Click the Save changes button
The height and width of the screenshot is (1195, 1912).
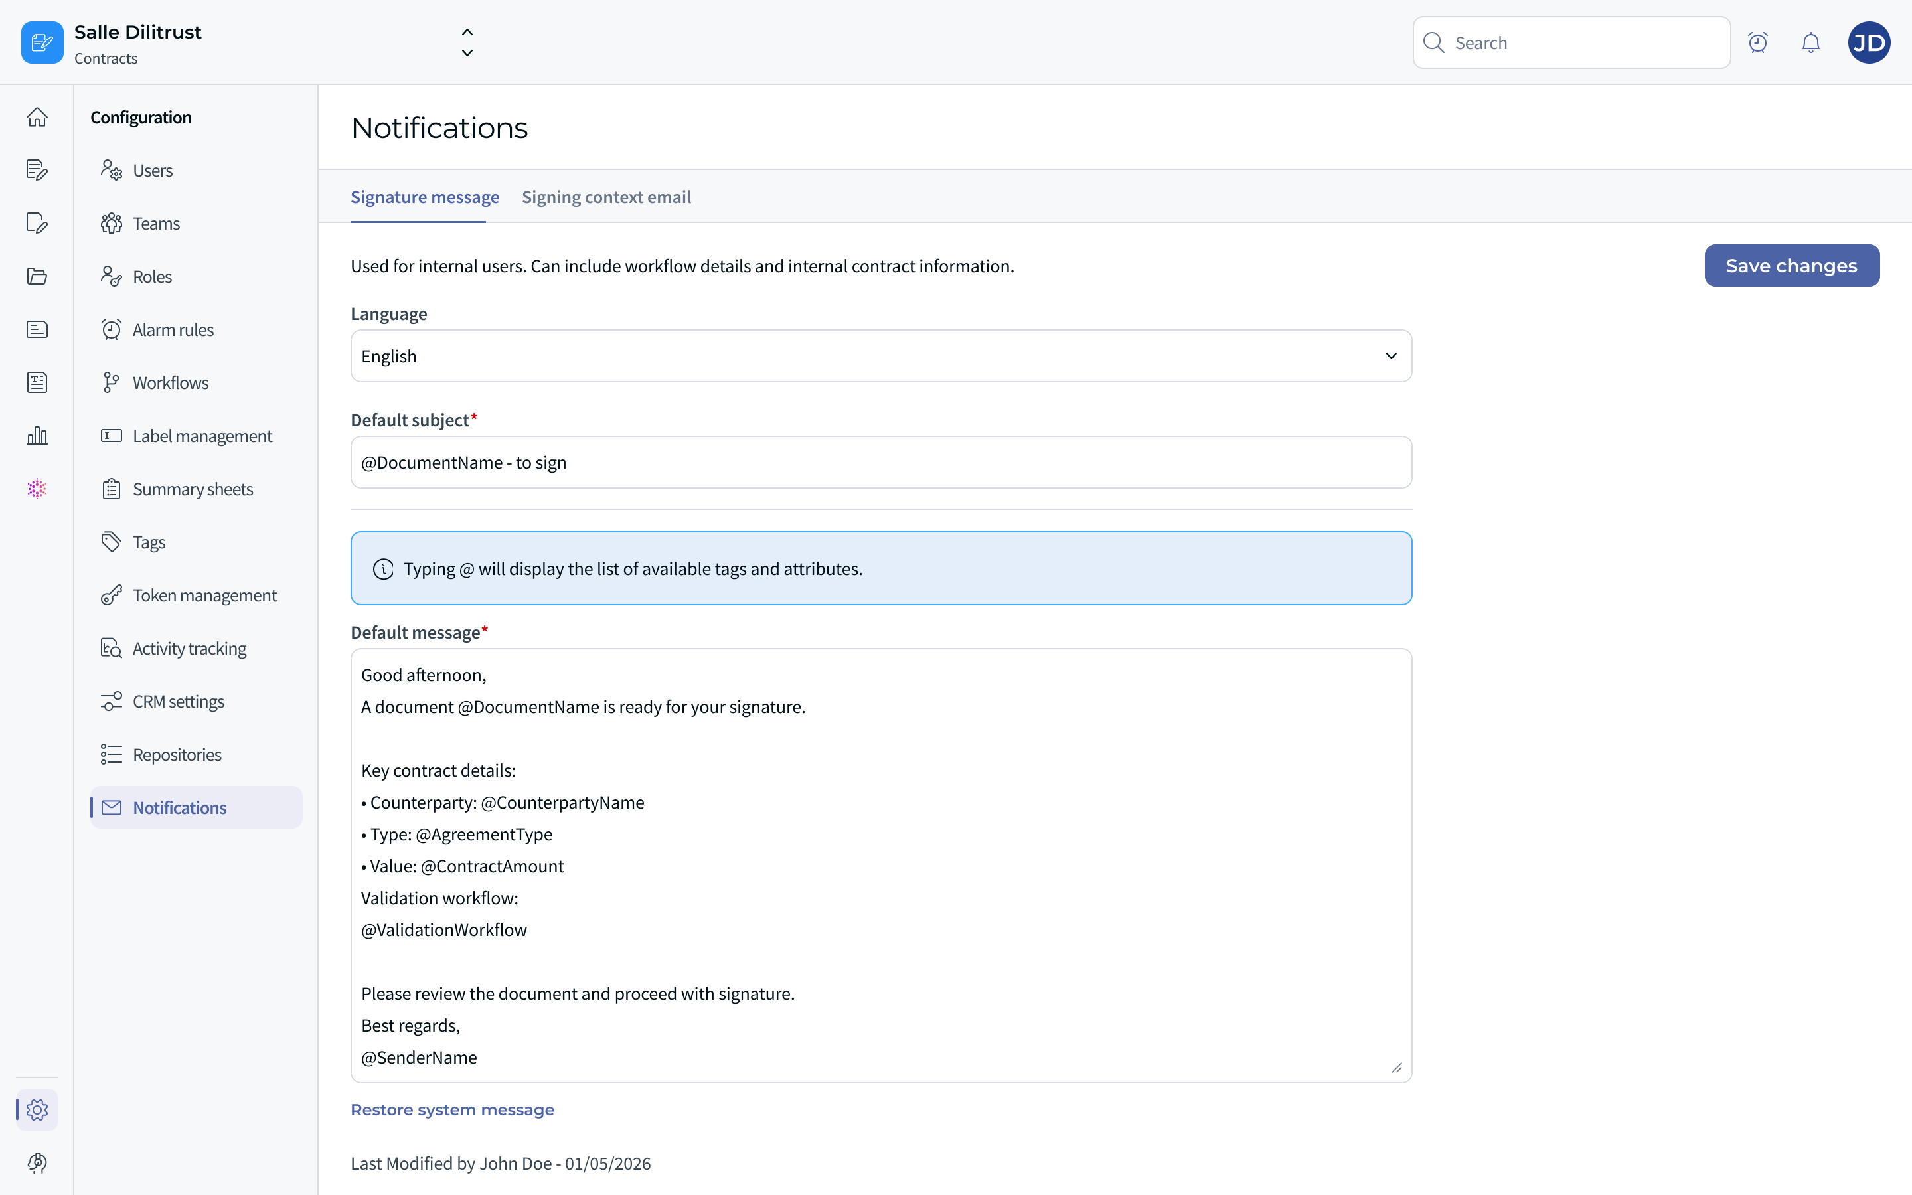point(1791,266)
